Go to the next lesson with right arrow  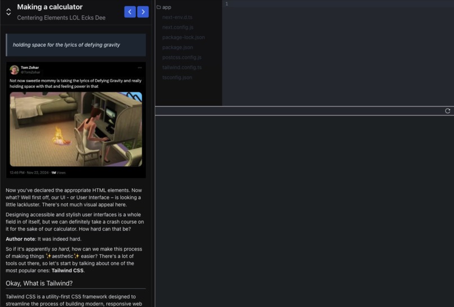pyautogui.click(x=143, y=12)
